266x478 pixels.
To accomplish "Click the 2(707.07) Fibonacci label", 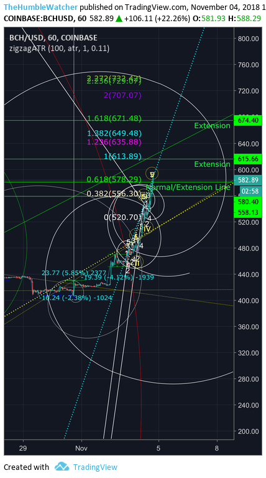I will (122, 95).
